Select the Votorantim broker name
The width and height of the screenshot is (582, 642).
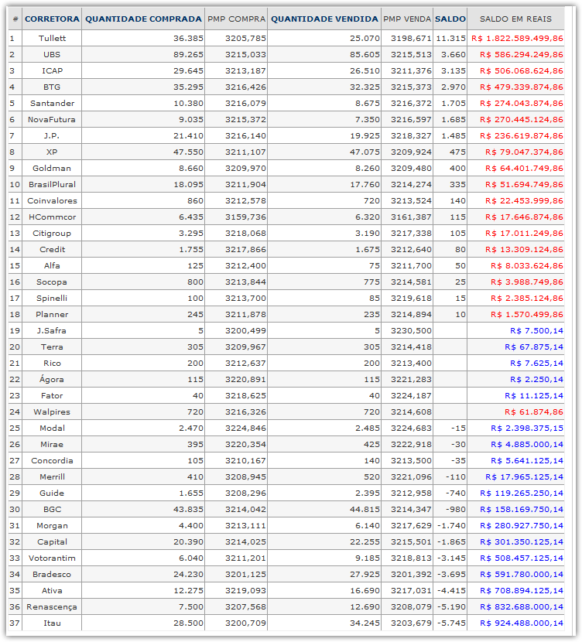[52, 558]
